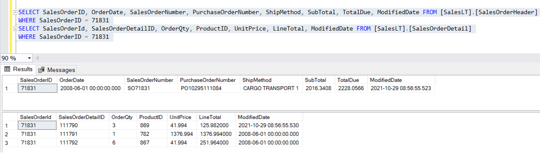Click the grid icon on Results tab
540x160 pixels.
click(7, 69)
